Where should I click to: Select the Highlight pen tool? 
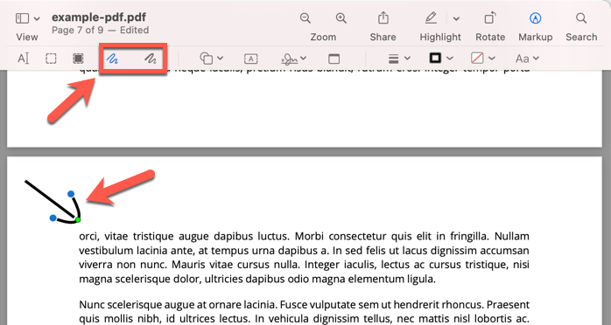(x=431, y=17)
